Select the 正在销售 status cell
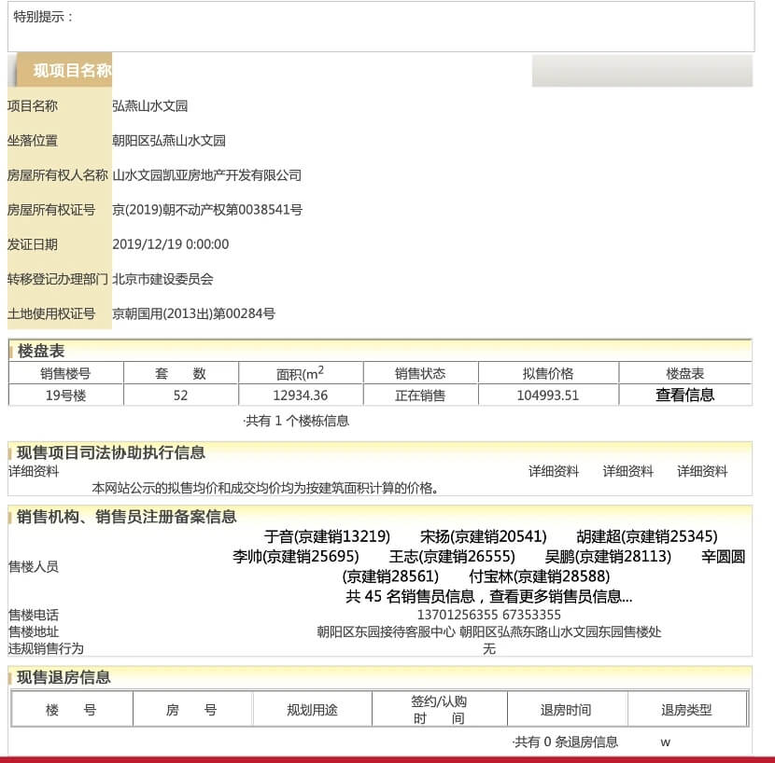 click(x=419, y=395)
